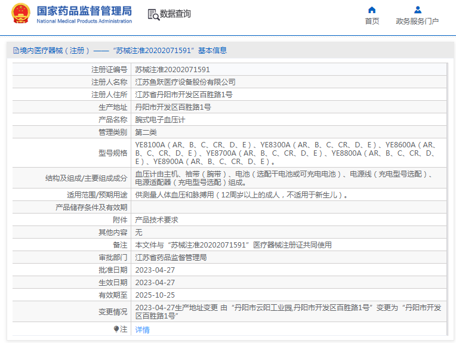The image size is (456, 343).
Task: Open the 数据查询 search icon
Action: pyautogui.click(x=153, y=14)
